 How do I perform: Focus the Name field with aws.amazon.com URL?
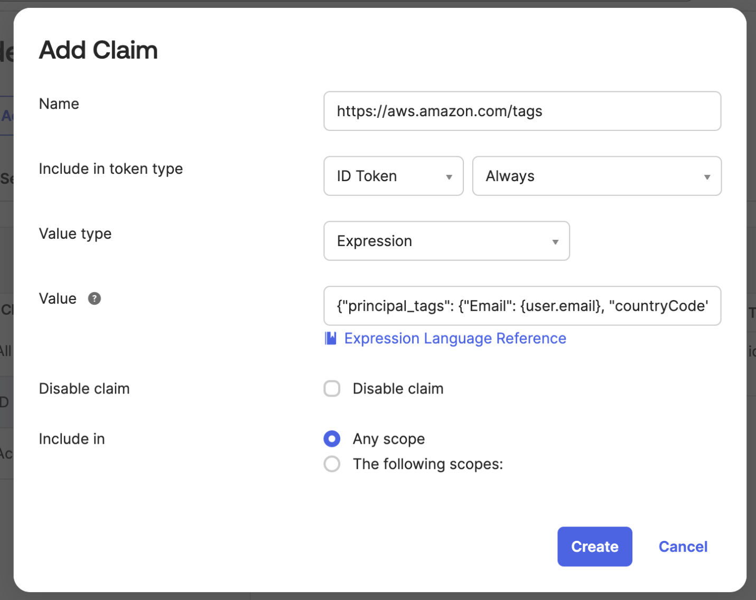[x=522, y=111]
